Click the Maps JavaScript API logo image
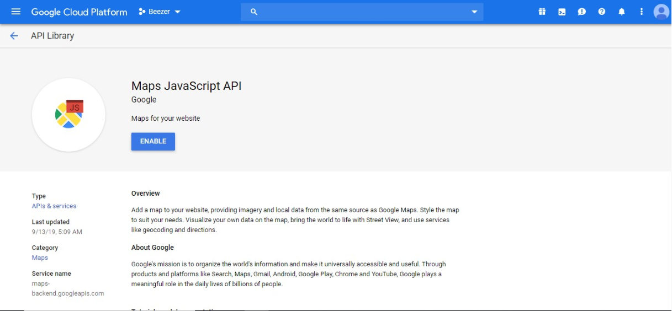This screenshot has width=672, height=311. (69, 115)
